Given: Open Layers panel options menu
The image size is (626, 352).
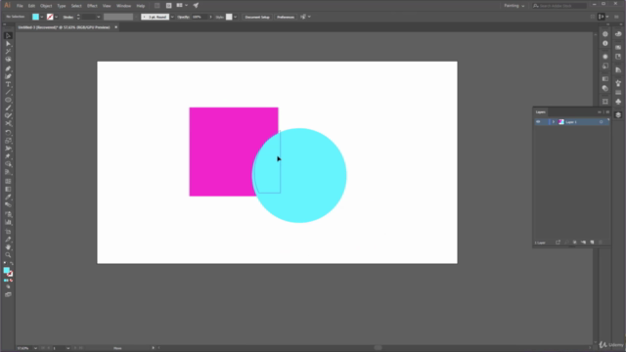Looking at the screenshot, I should [607, 112].
